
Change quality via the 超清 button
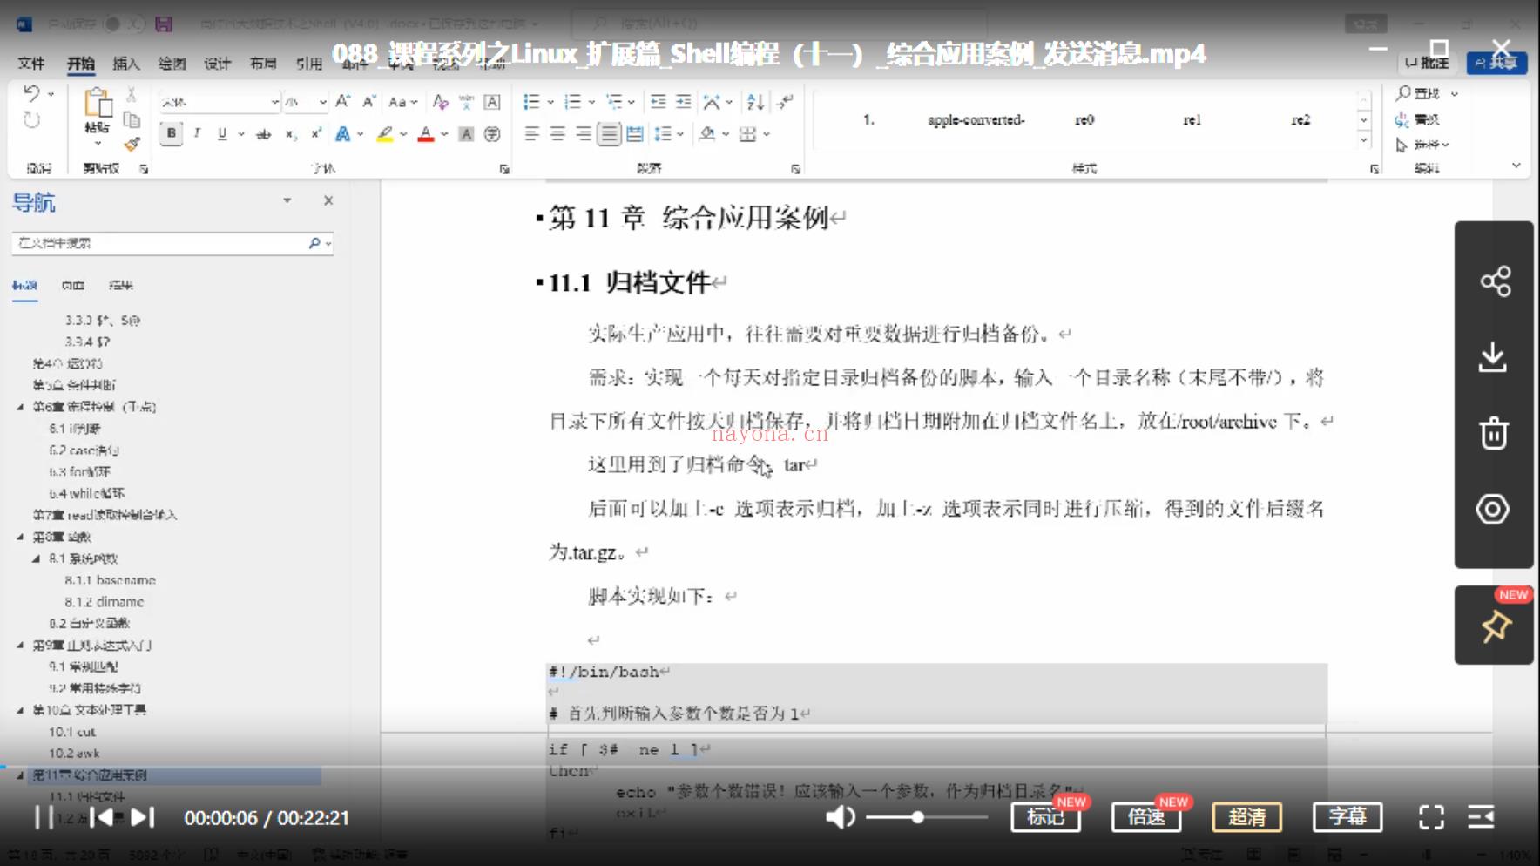[1247, 816]
